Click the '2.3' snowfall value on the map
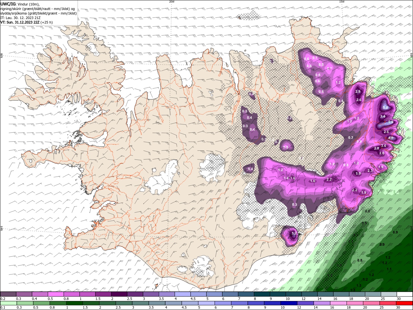413x310 pixels. [370, 170]
